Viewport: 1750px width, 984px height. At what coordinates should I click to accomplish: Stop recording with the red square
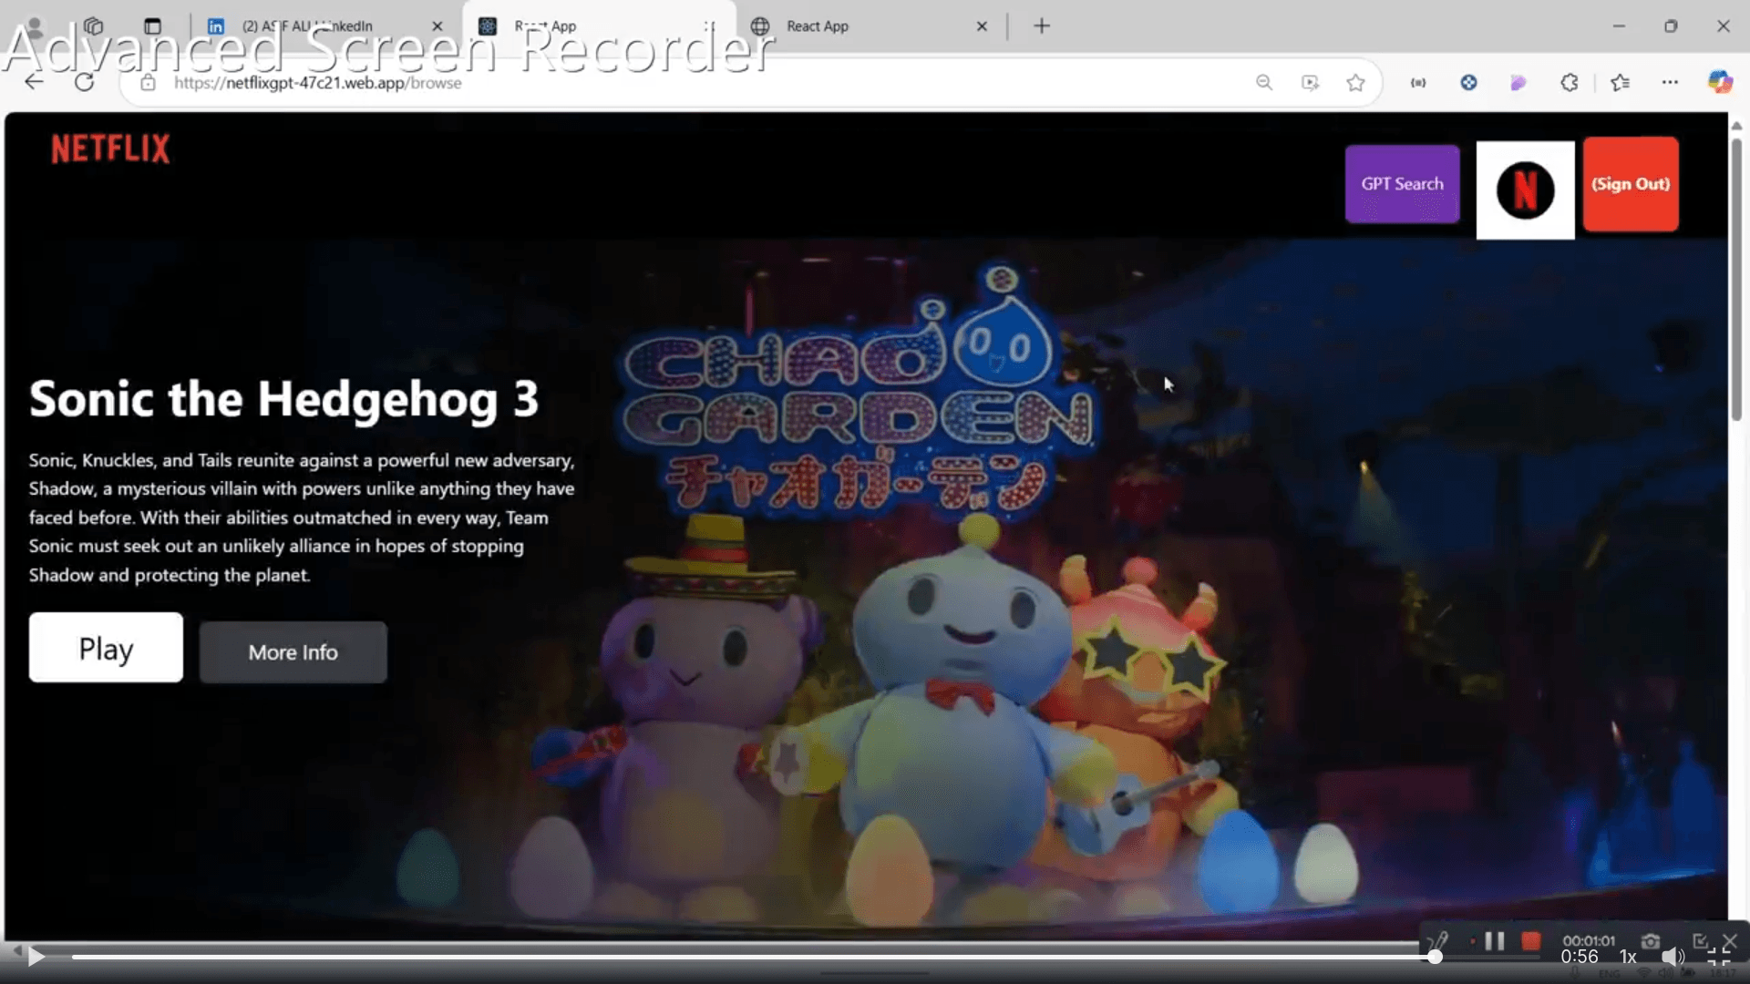pyautogui.click(x=1530, y=941)
